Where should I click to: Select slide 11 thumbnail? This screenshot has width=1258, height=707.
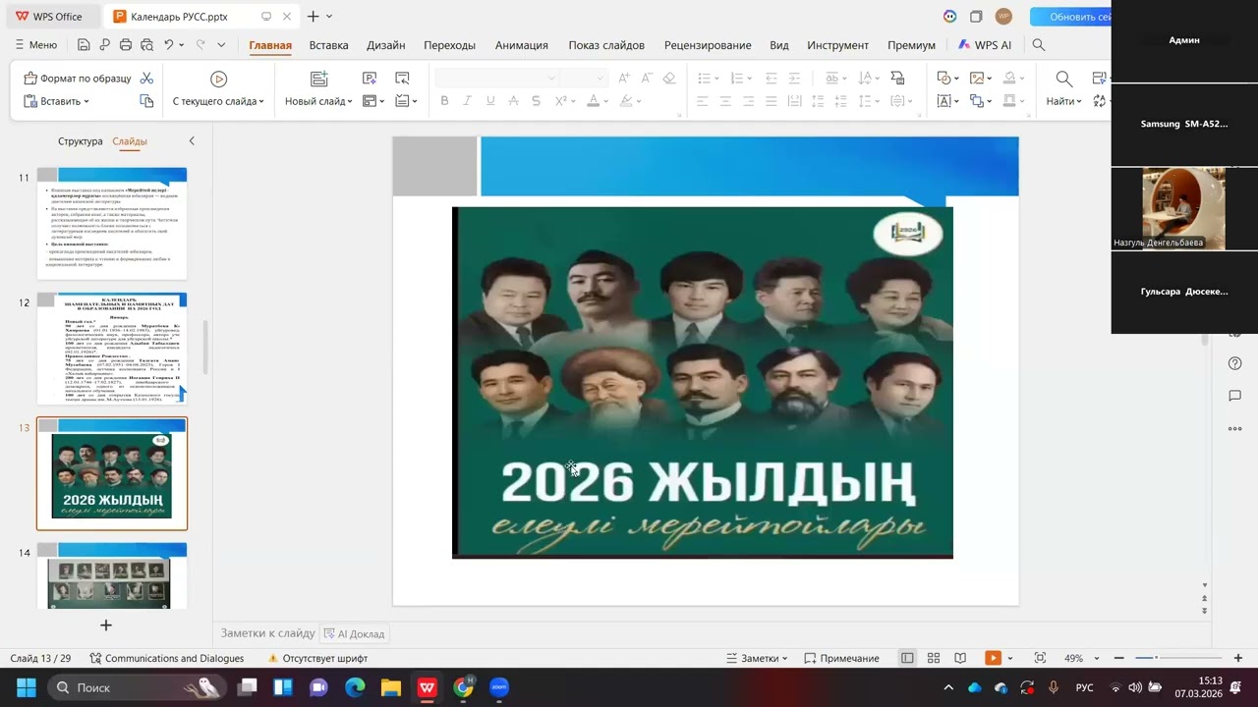tap(112, 224)
